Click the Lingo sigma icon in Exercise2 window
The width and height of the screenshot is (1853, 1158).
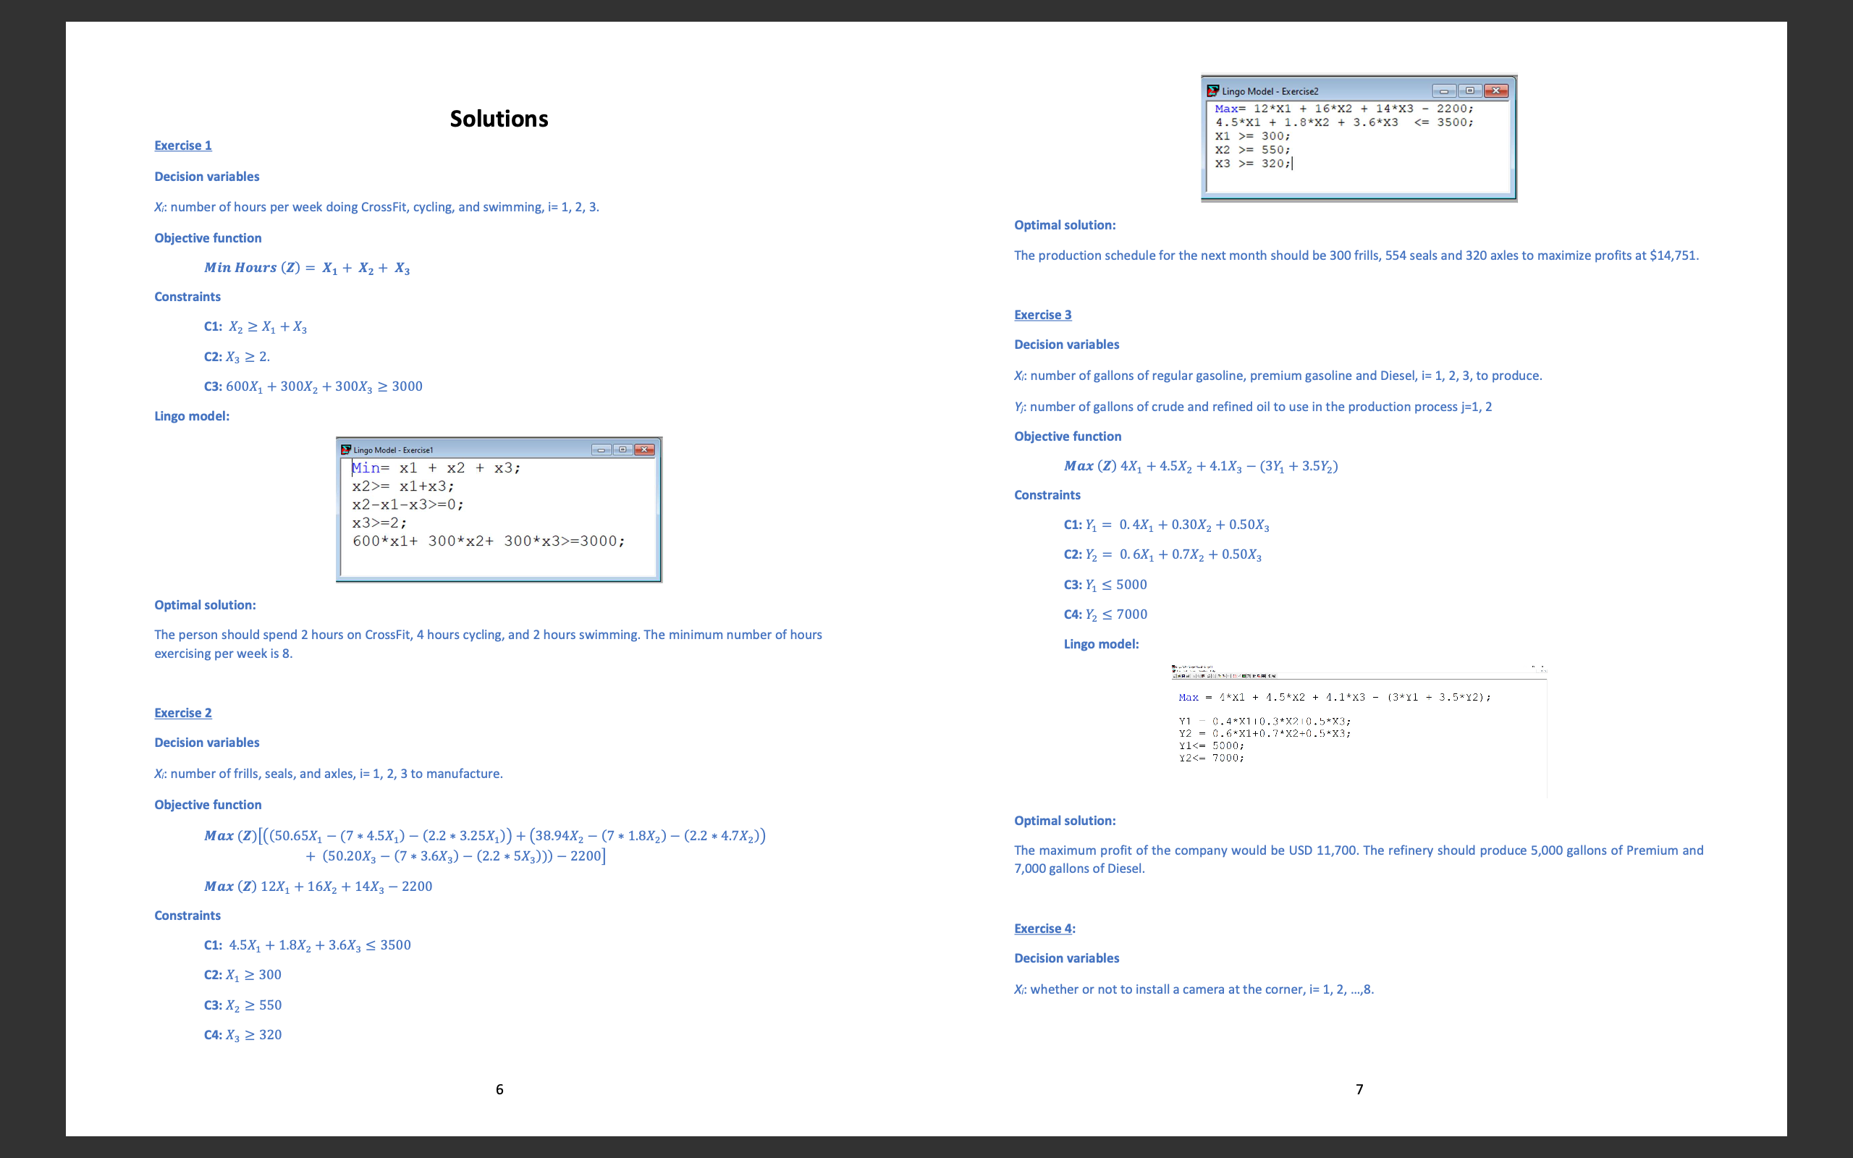tap(1213, 91)
